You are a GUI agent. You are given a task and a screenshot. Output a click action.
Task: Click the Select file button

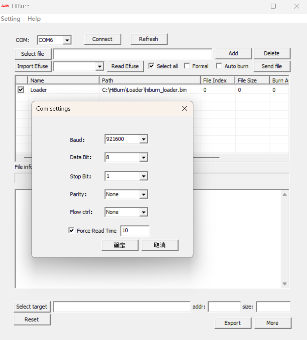33,54
